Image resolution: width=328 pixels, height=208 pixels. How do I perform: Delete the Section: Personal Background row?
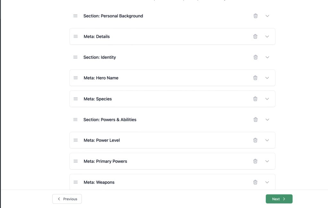[255, 16]
